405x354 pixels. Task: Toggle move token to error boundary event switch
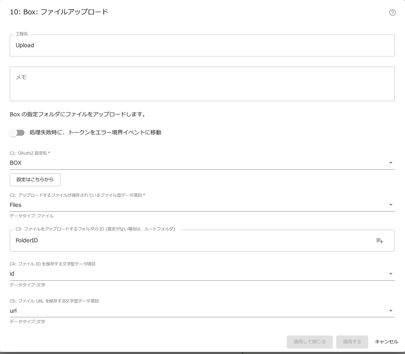click(x=17, y=133)
